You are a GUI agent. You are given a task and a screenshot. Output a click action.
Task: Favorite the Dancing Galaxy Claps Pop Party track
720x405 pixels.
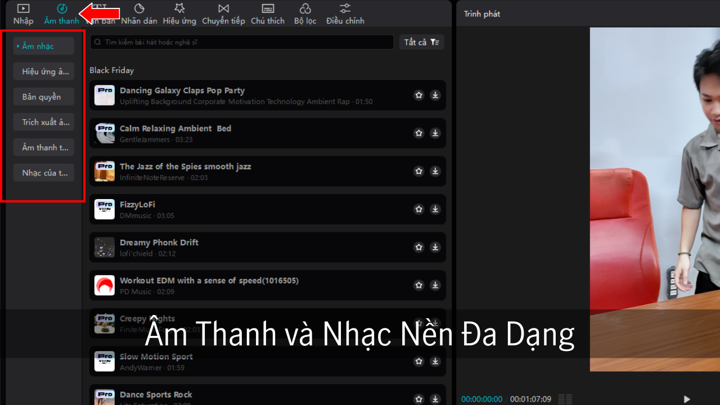click(x=418, y=96)
